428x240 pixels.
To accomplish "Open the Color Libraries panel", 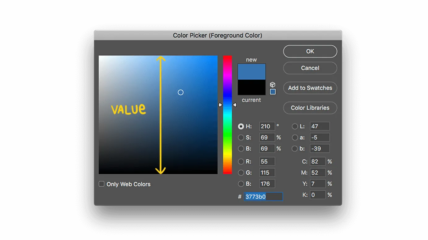I will point(310,108).
